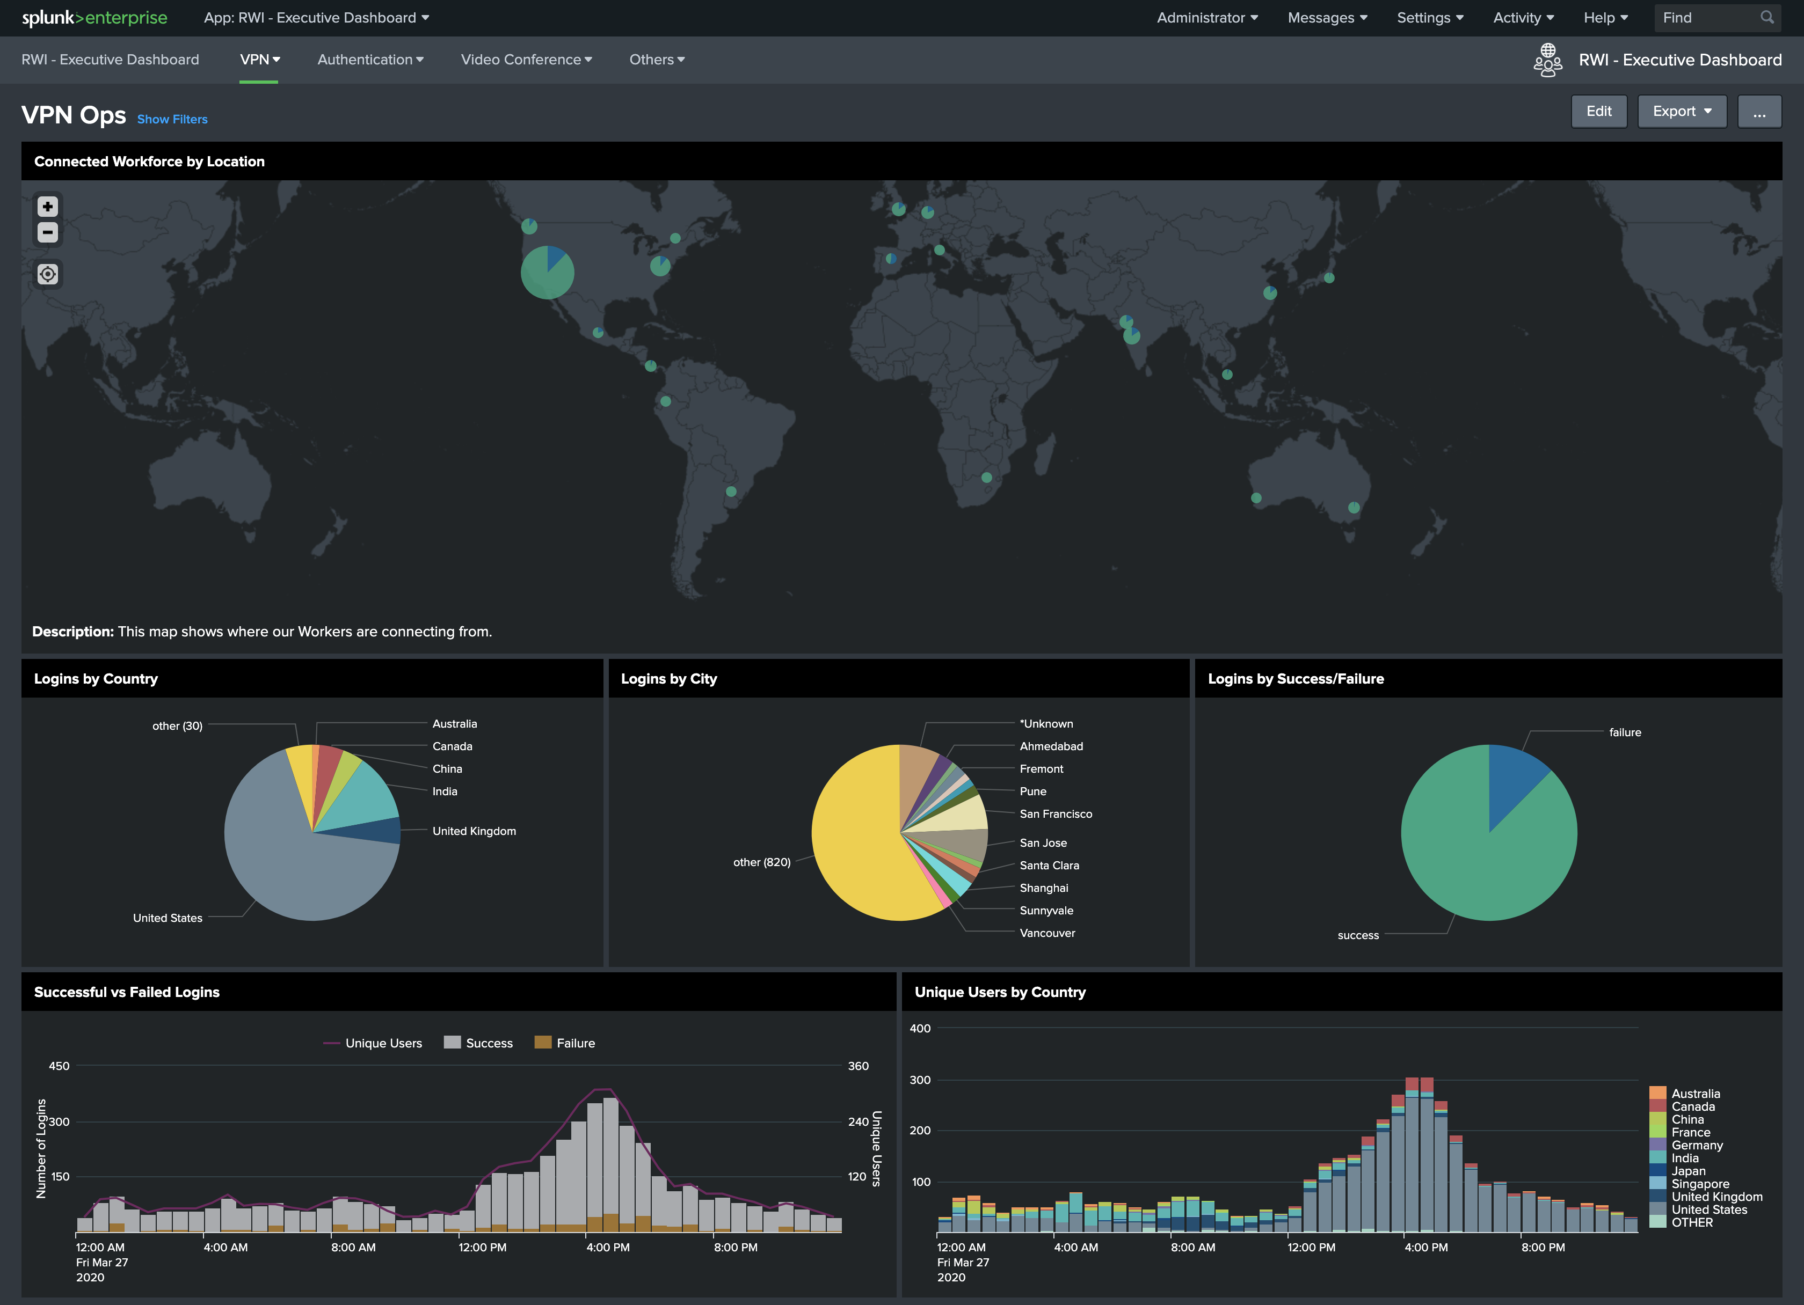1804x1305 pixels.
Task: Click the failure slice of Success/Failure pie
Action: click(1511, 783)
